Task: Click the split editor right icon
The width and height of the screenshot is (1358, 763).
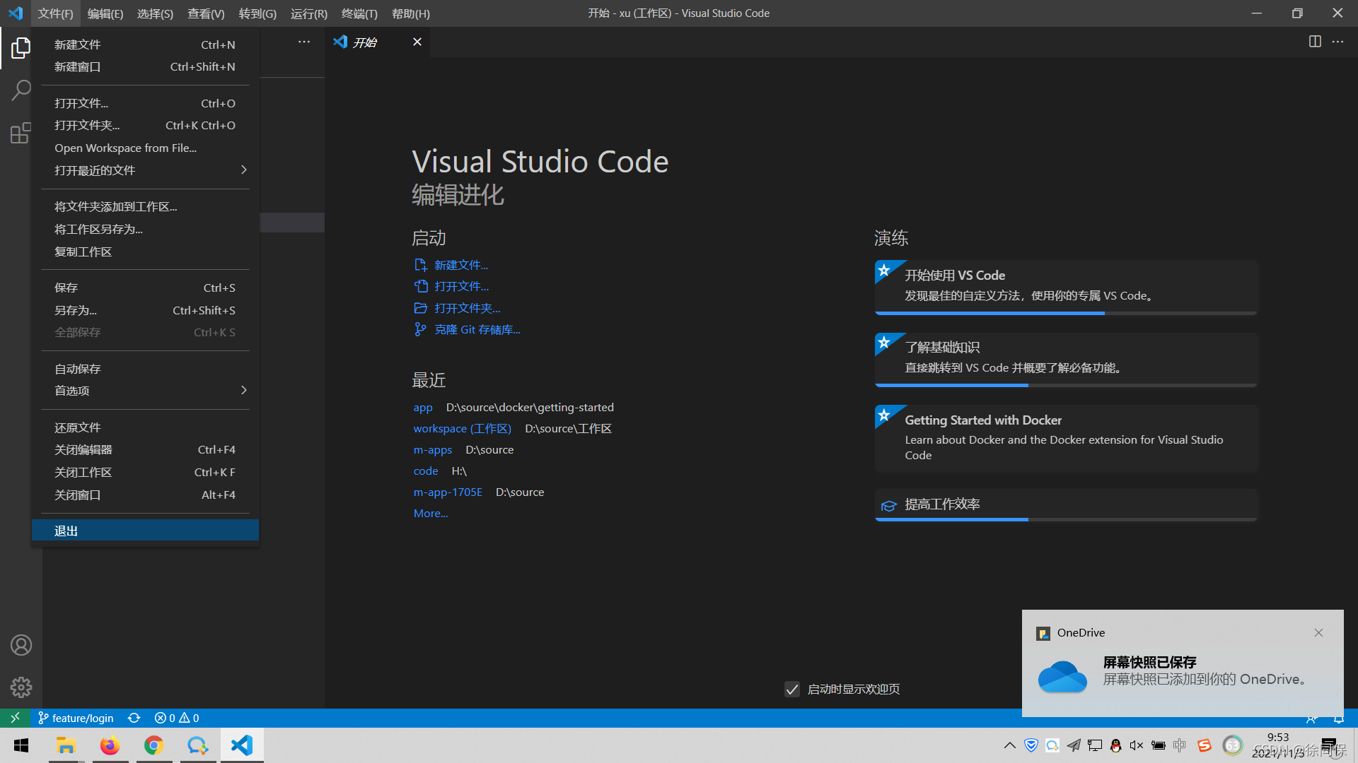Action: 1314,42
